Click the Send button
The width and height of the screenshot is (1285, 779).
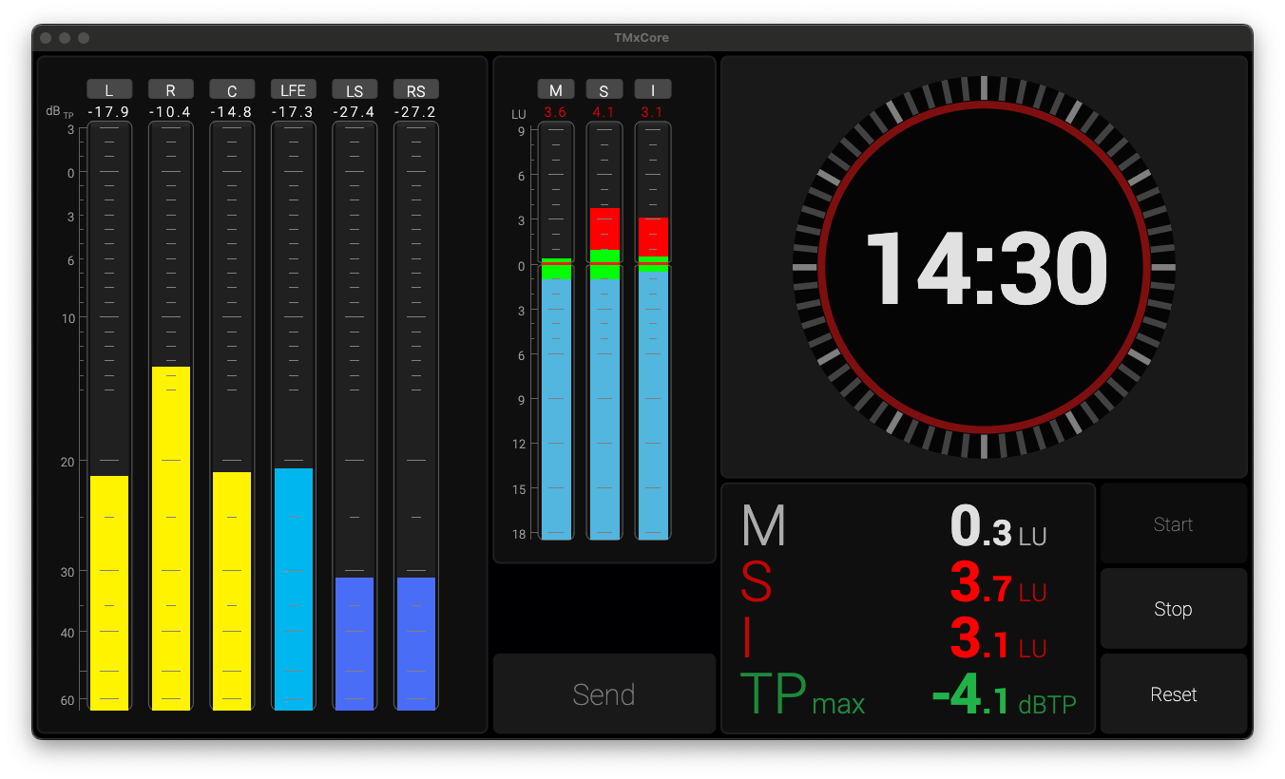(604, 694)
